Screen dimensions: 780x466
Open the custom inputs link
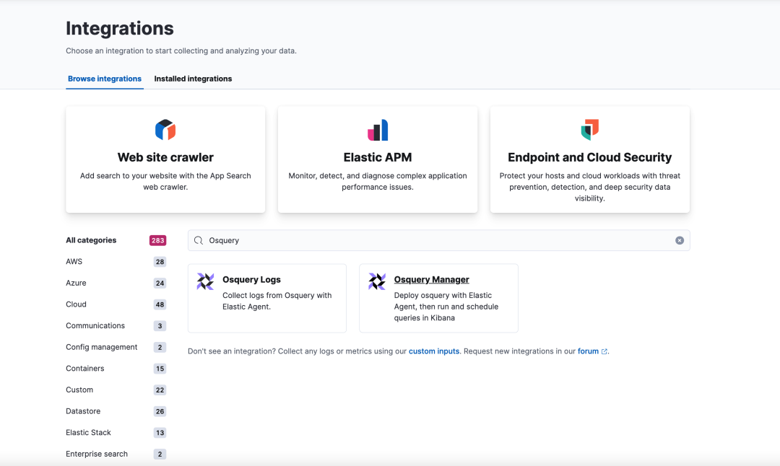[x=434, y=351]
